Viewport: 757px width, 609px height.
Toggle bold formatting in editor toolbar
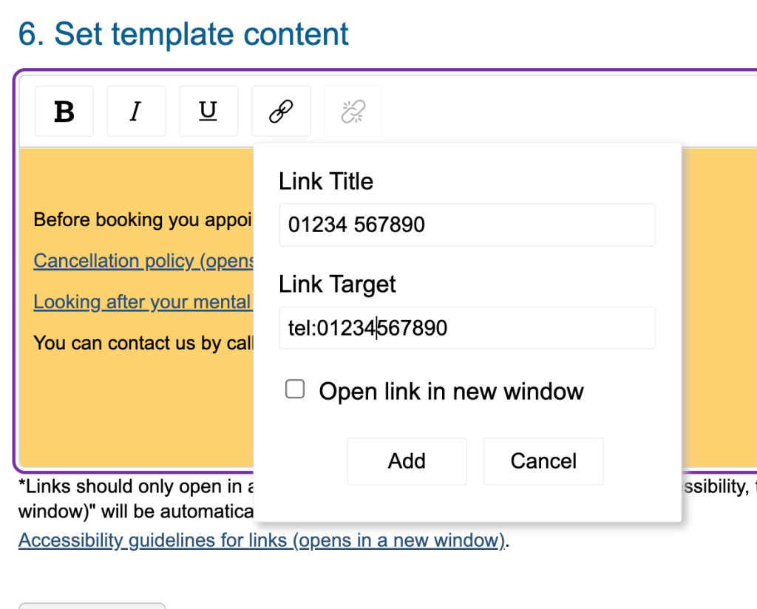(64, 112)
